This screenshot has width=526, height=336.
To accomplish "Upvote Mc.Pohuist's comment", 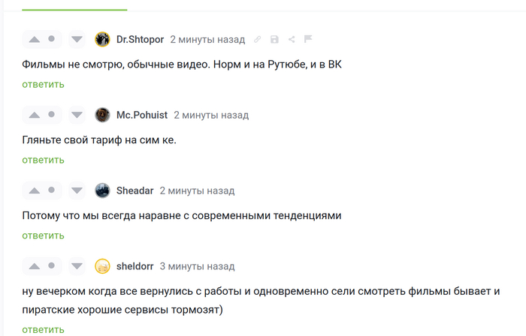I will pos(34,115).
